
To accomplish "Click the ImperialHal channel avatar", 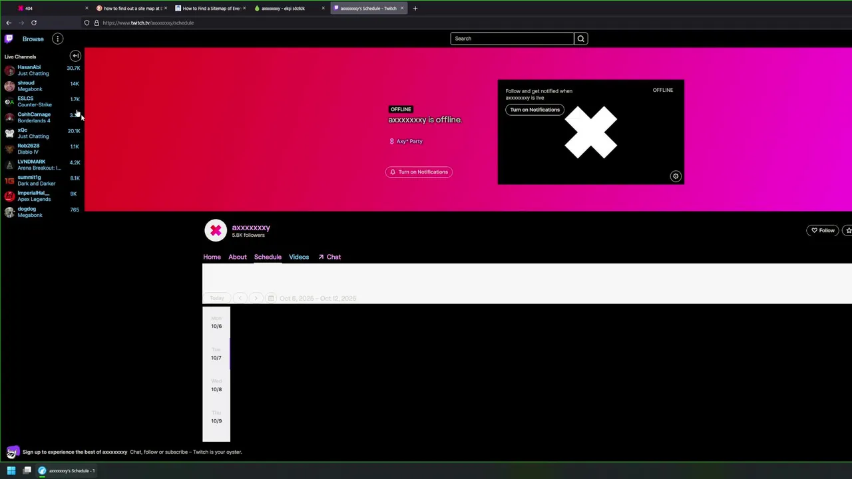I will pos(9,196).
